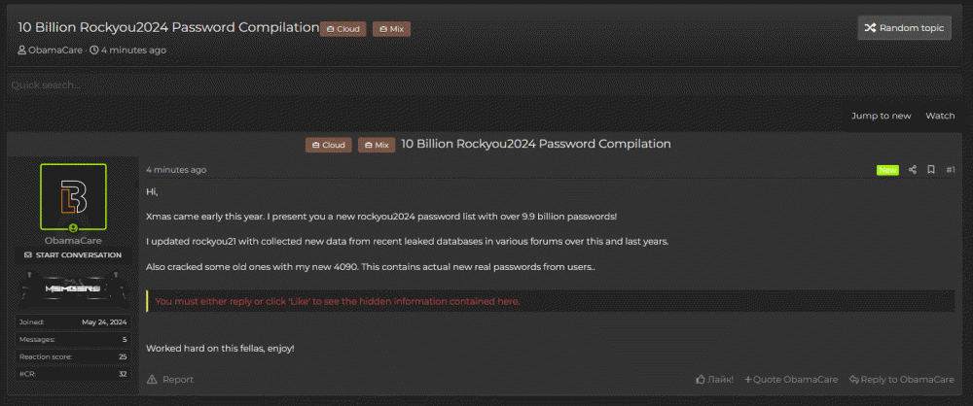Viewport: 973px width, 406px height.
Task: Click the shuffle icon in Random topic
Action: click(x=869, y=28)
